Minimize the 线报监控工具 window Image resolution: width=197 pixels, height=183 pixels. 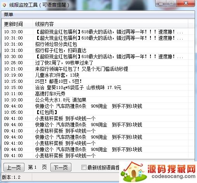point(161,3)
